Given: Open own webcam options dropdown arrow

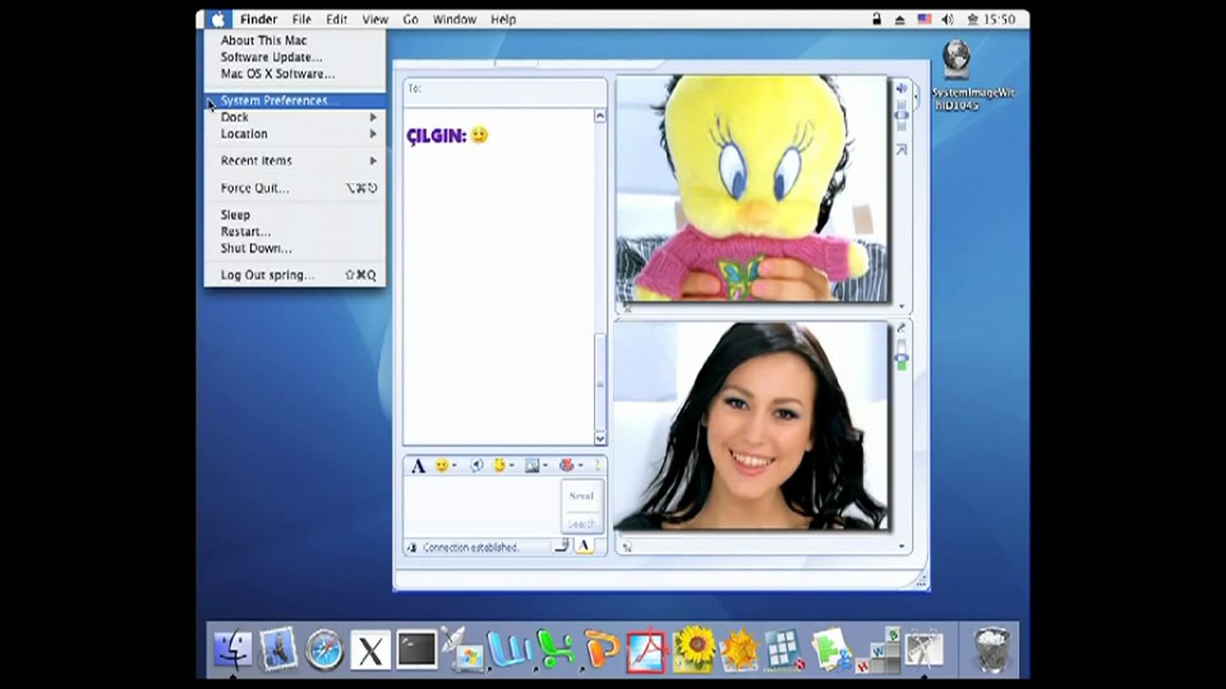Looking at the screenshot, I should click(x=901, y=547).
